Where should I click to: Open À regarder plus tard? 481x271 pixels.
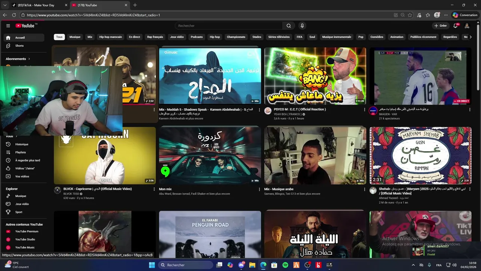(24, 160)
